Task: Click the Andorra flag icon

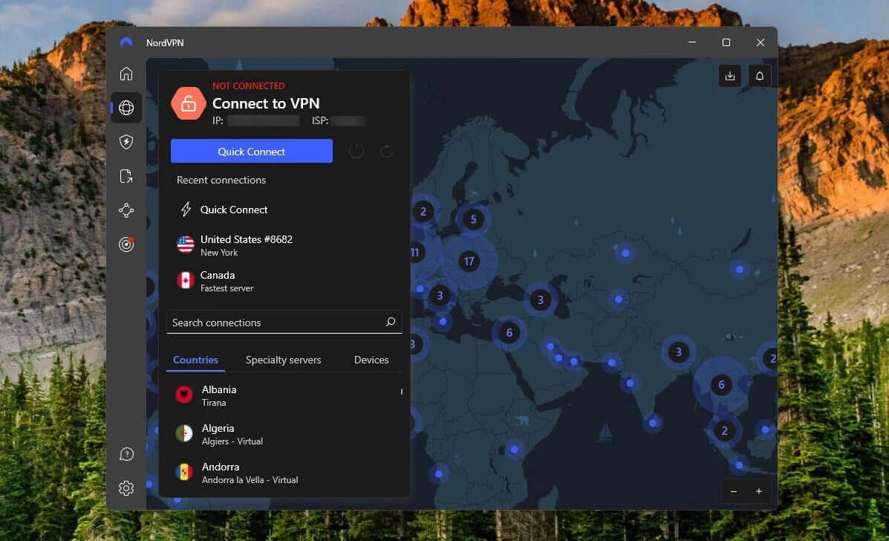Action: 184,472
